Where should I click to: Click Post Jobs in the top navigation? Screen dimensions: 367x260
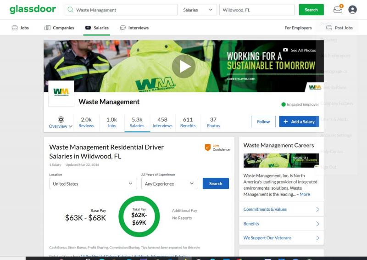339,28
